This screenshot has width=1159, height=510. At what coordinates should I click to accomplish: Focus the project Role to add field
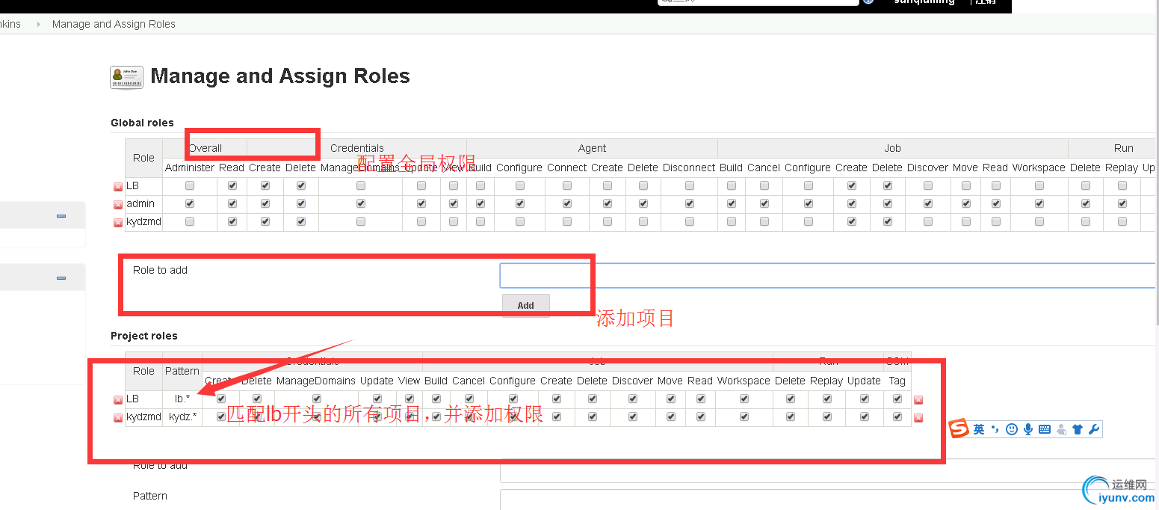[x=828, y=470]
